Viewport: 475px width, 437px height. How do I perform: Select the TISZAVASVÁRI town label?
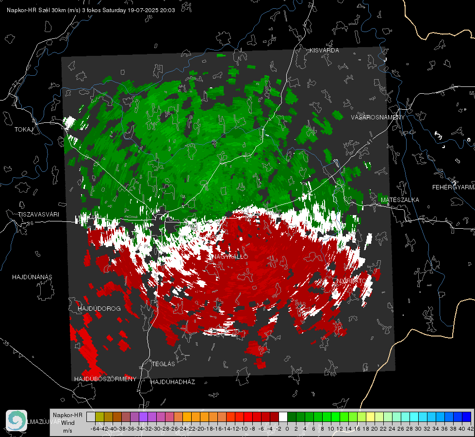[38, 215]
